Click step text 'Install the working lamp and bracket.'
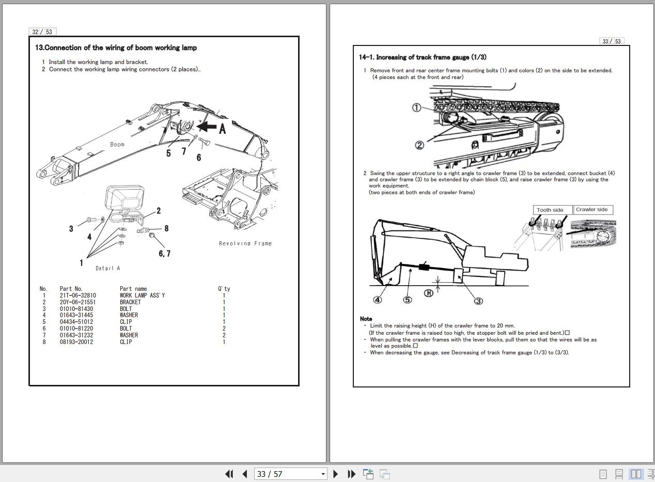Viewport: 655px width, 482px height. pos(98,62)
